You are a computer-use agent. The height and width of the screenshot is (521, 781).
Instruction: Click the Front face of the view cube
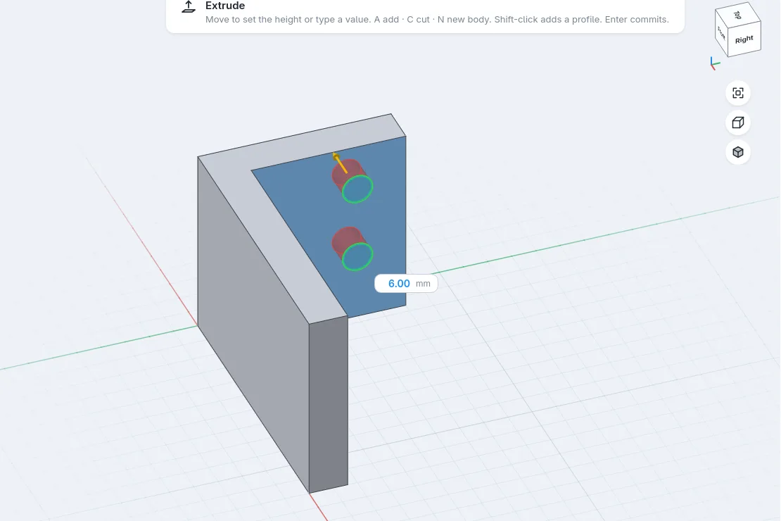click(721, 33)
